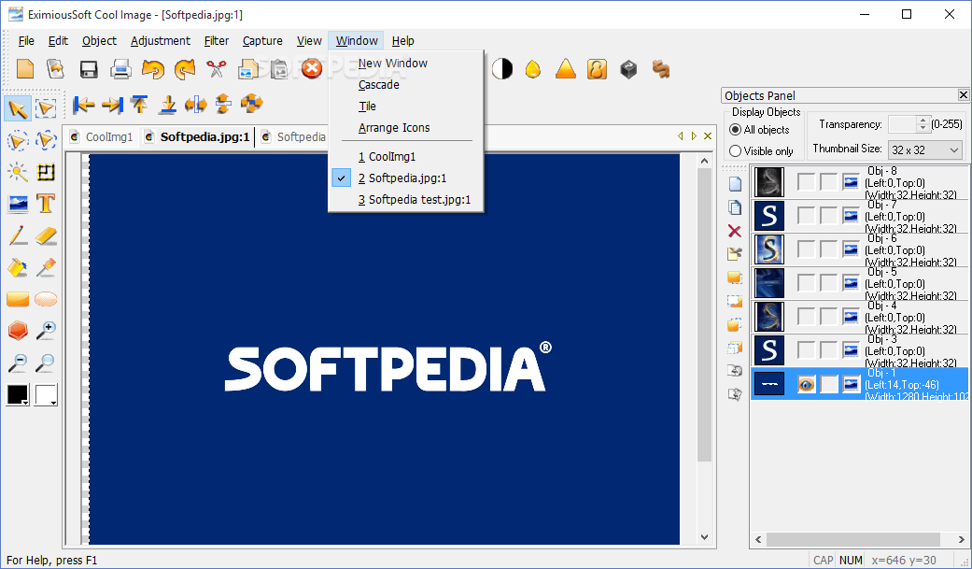
Task: Select Arrange Icons menu entry
Action: pyautogui.click(x=394, y=127)
